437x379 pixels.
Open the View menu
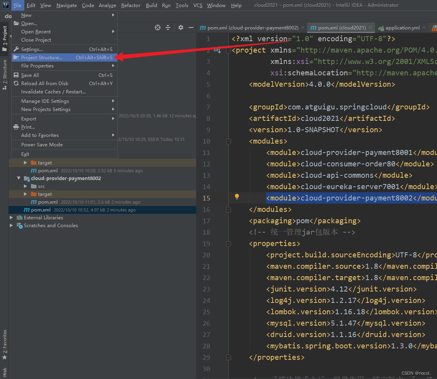(46, 5)
